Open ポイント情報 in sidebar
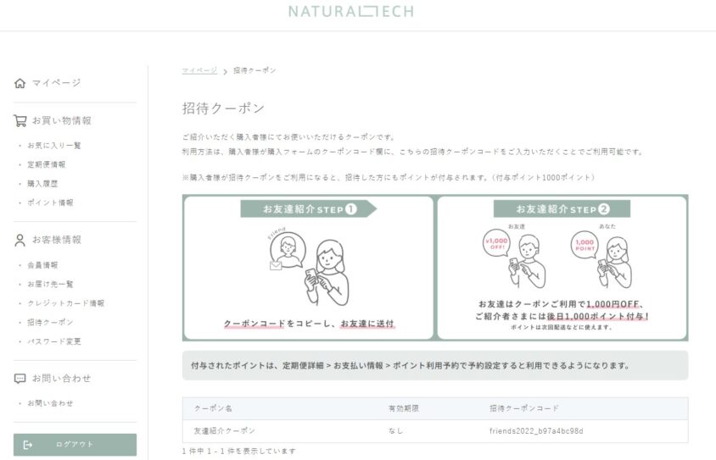Screen dimensions: 716x460 [50, 202]
